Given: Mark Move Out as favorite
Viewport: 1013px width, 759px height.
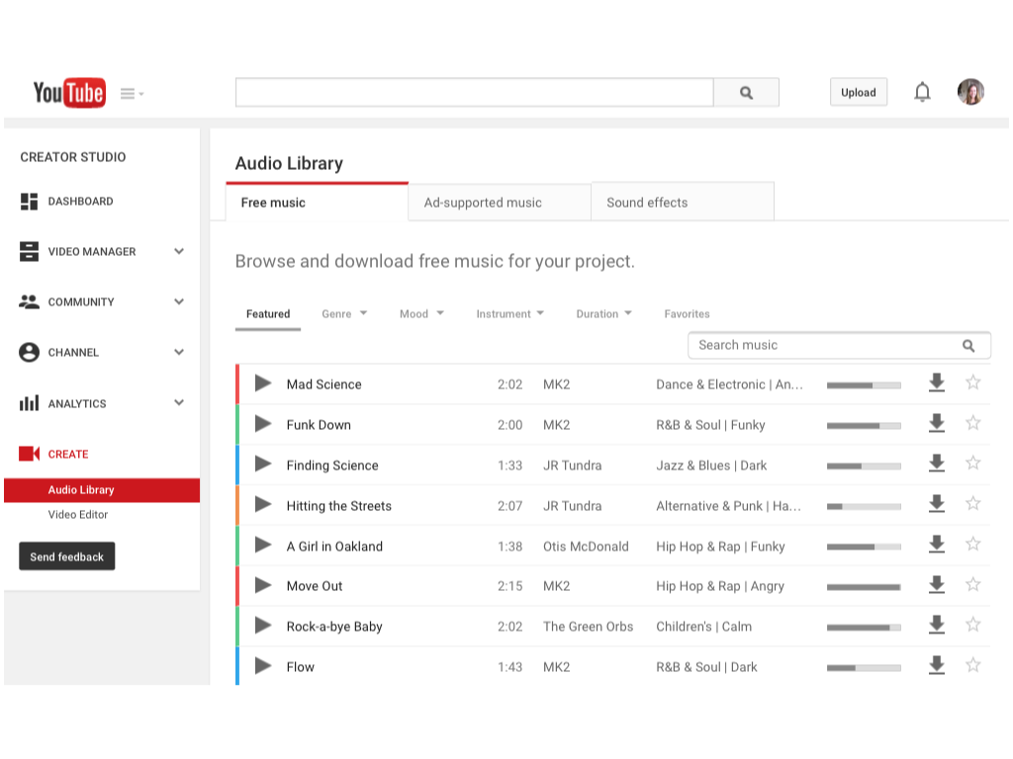Looking at the screenshot, I should click(x=973, y=585).
